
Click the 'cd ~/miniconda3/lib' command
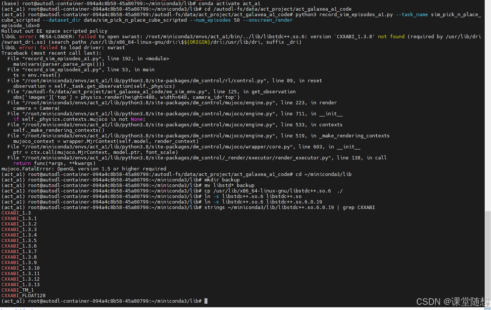[324, 174]
